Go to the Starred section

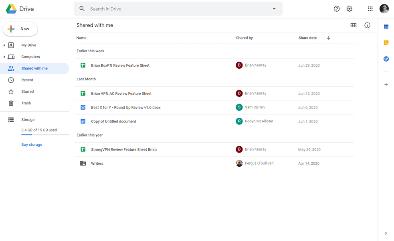click(x=27, y=91)
